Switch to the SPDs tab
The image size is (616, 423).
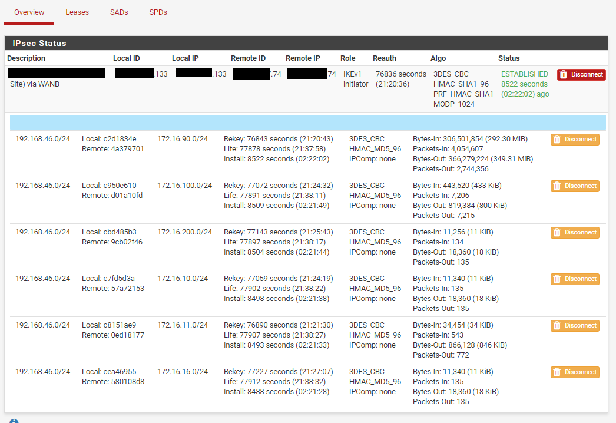[x=157, y=12]
